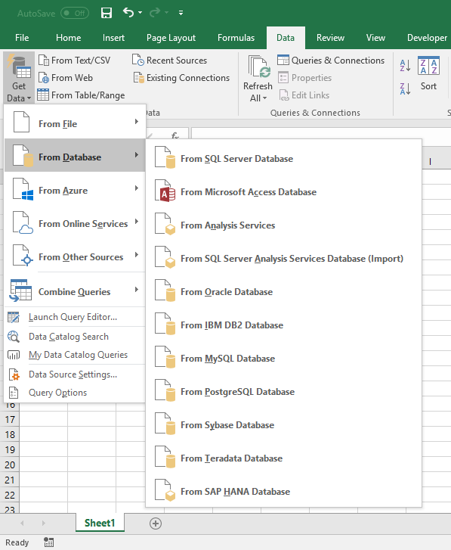Click From Web
This screenshot has width=451, height=550.
point(66,78)
